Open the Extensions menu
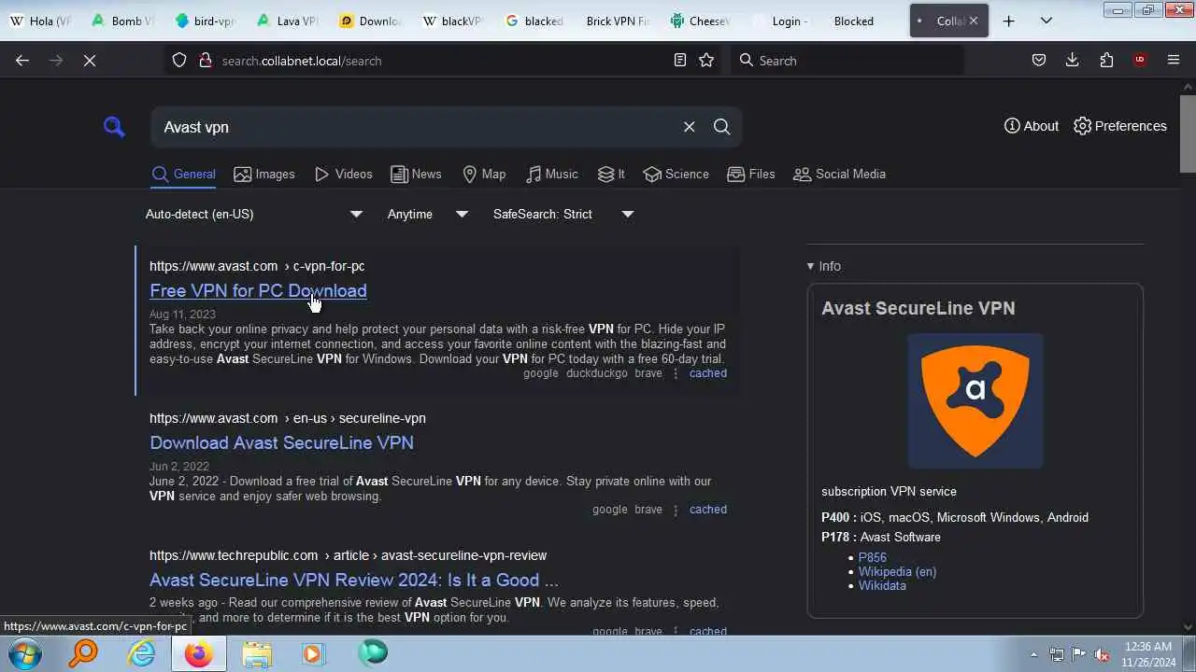The height and width of the screenshot is (672, 1196). click(1106, 60)
